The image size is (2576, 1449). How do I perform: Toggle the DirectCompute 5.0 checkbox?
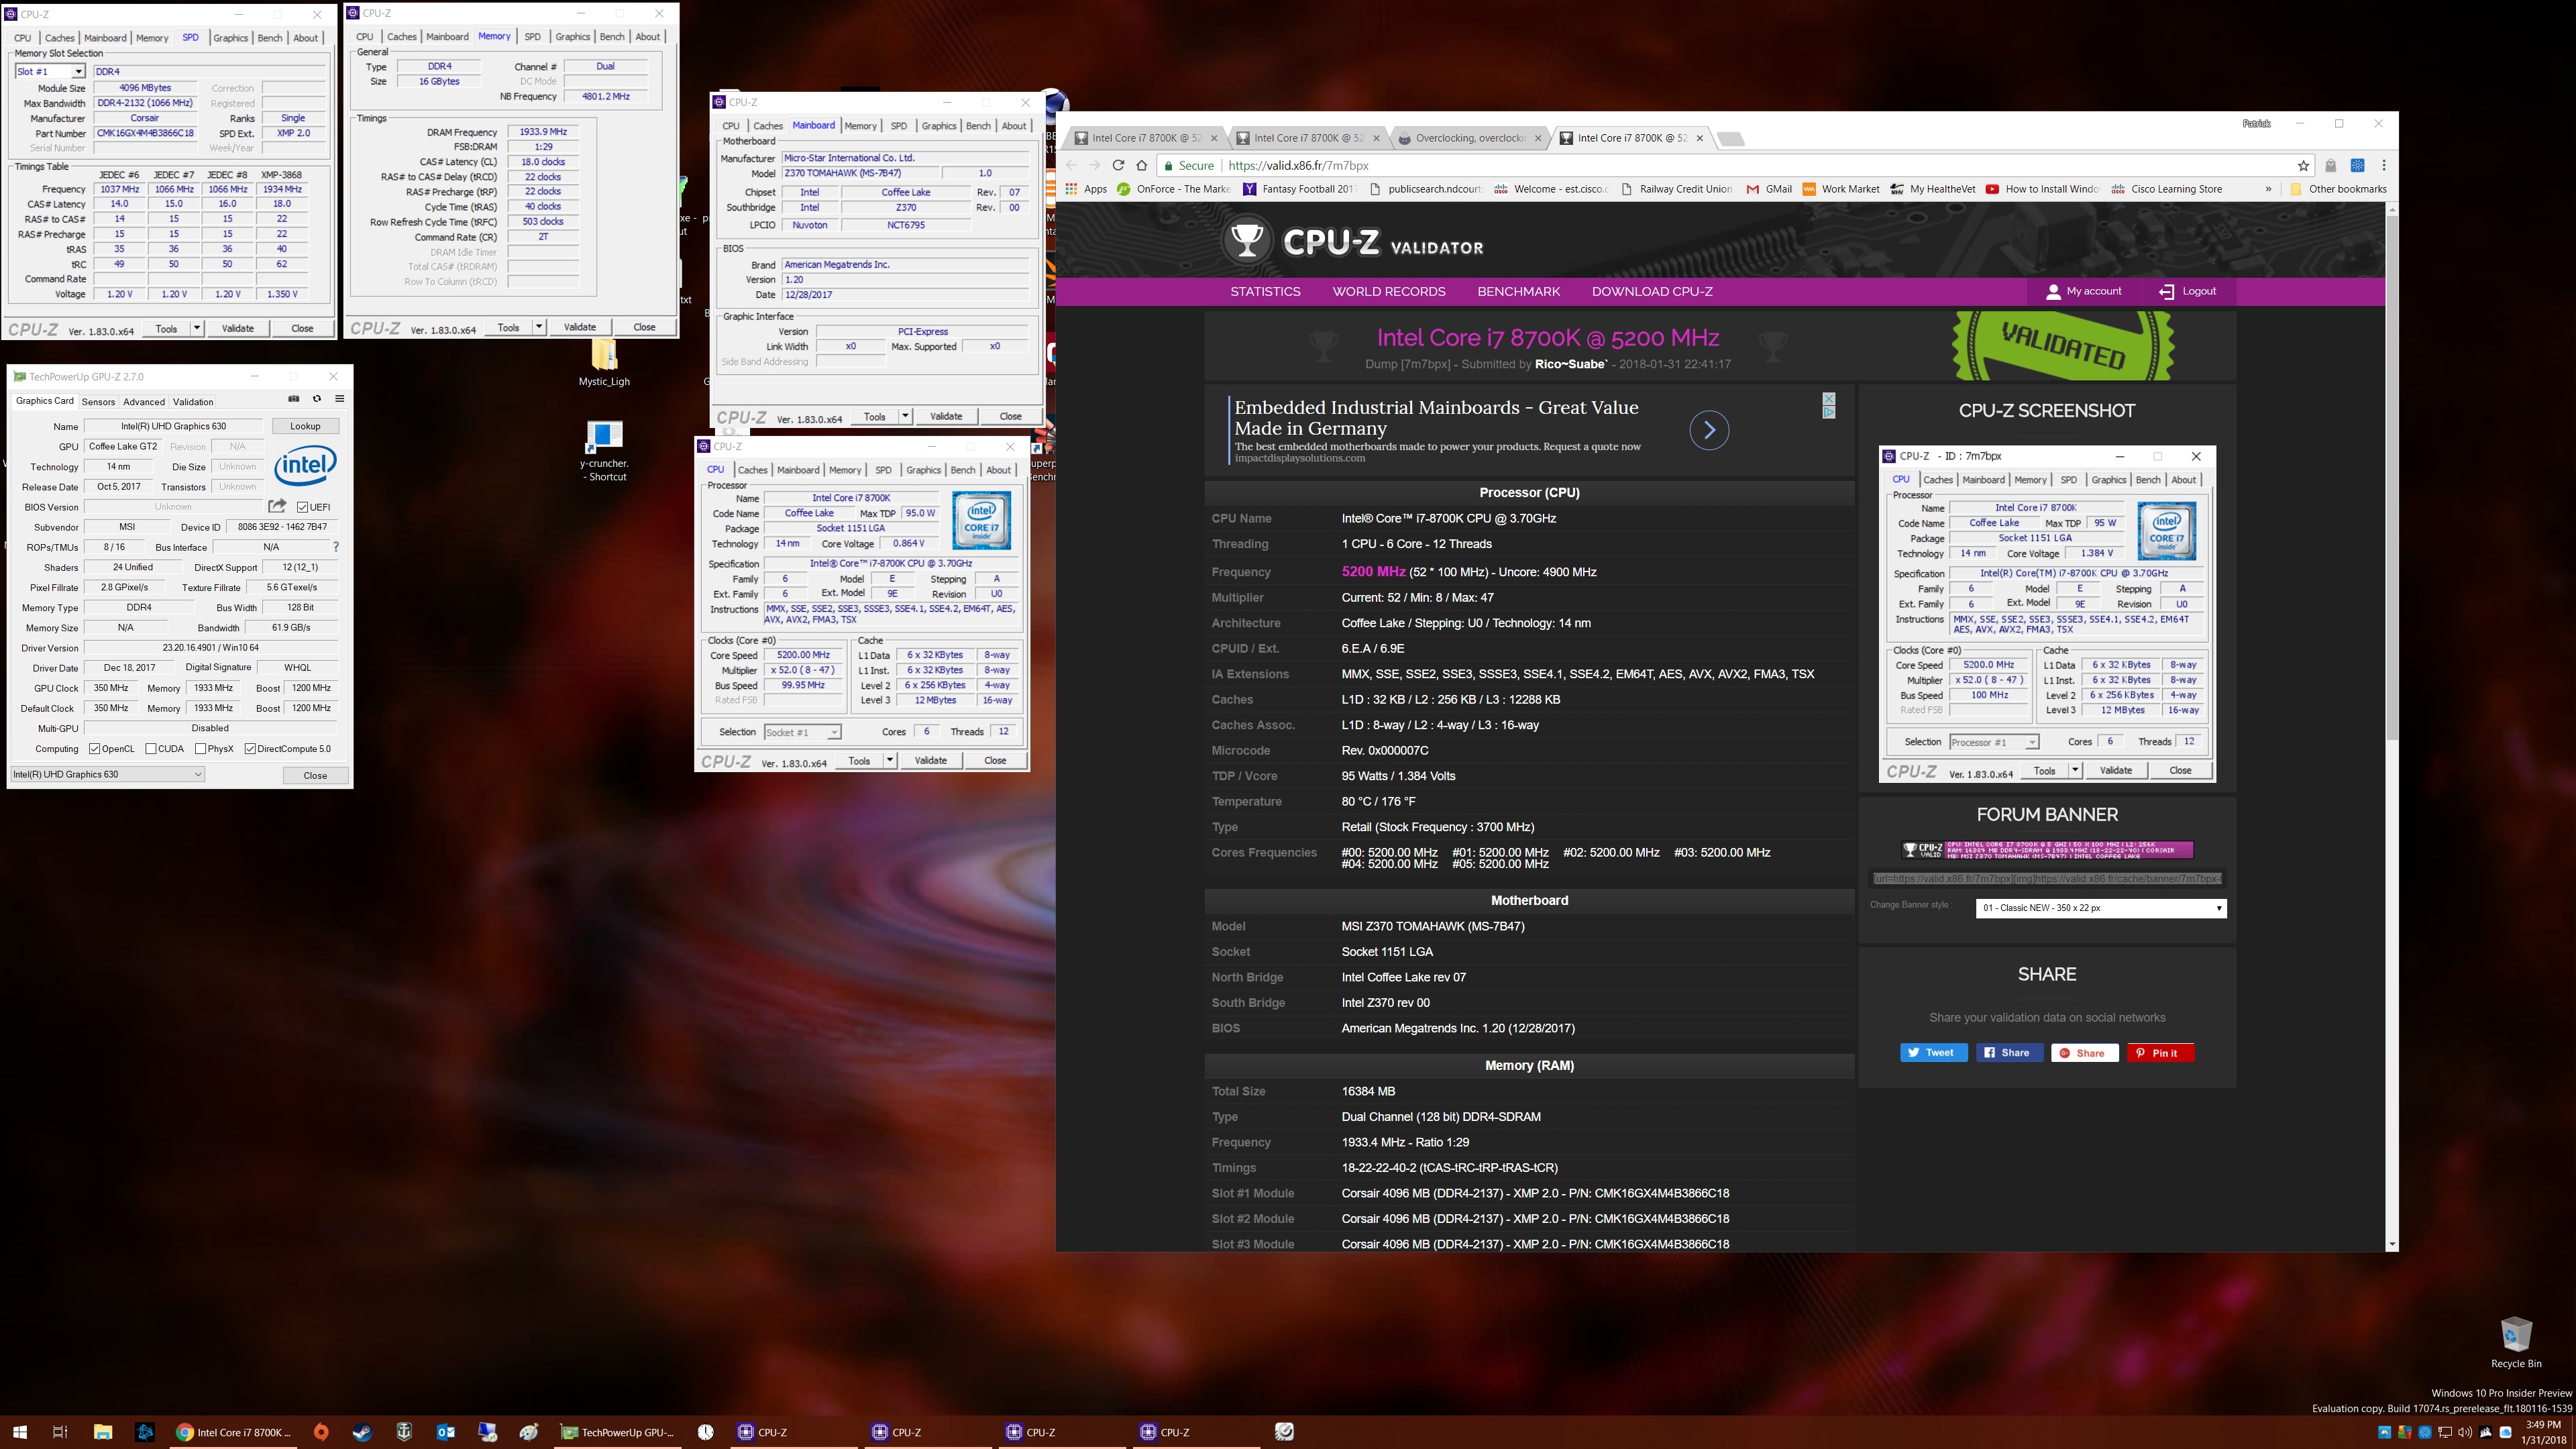pyautogui.click(x=250, y=748)
